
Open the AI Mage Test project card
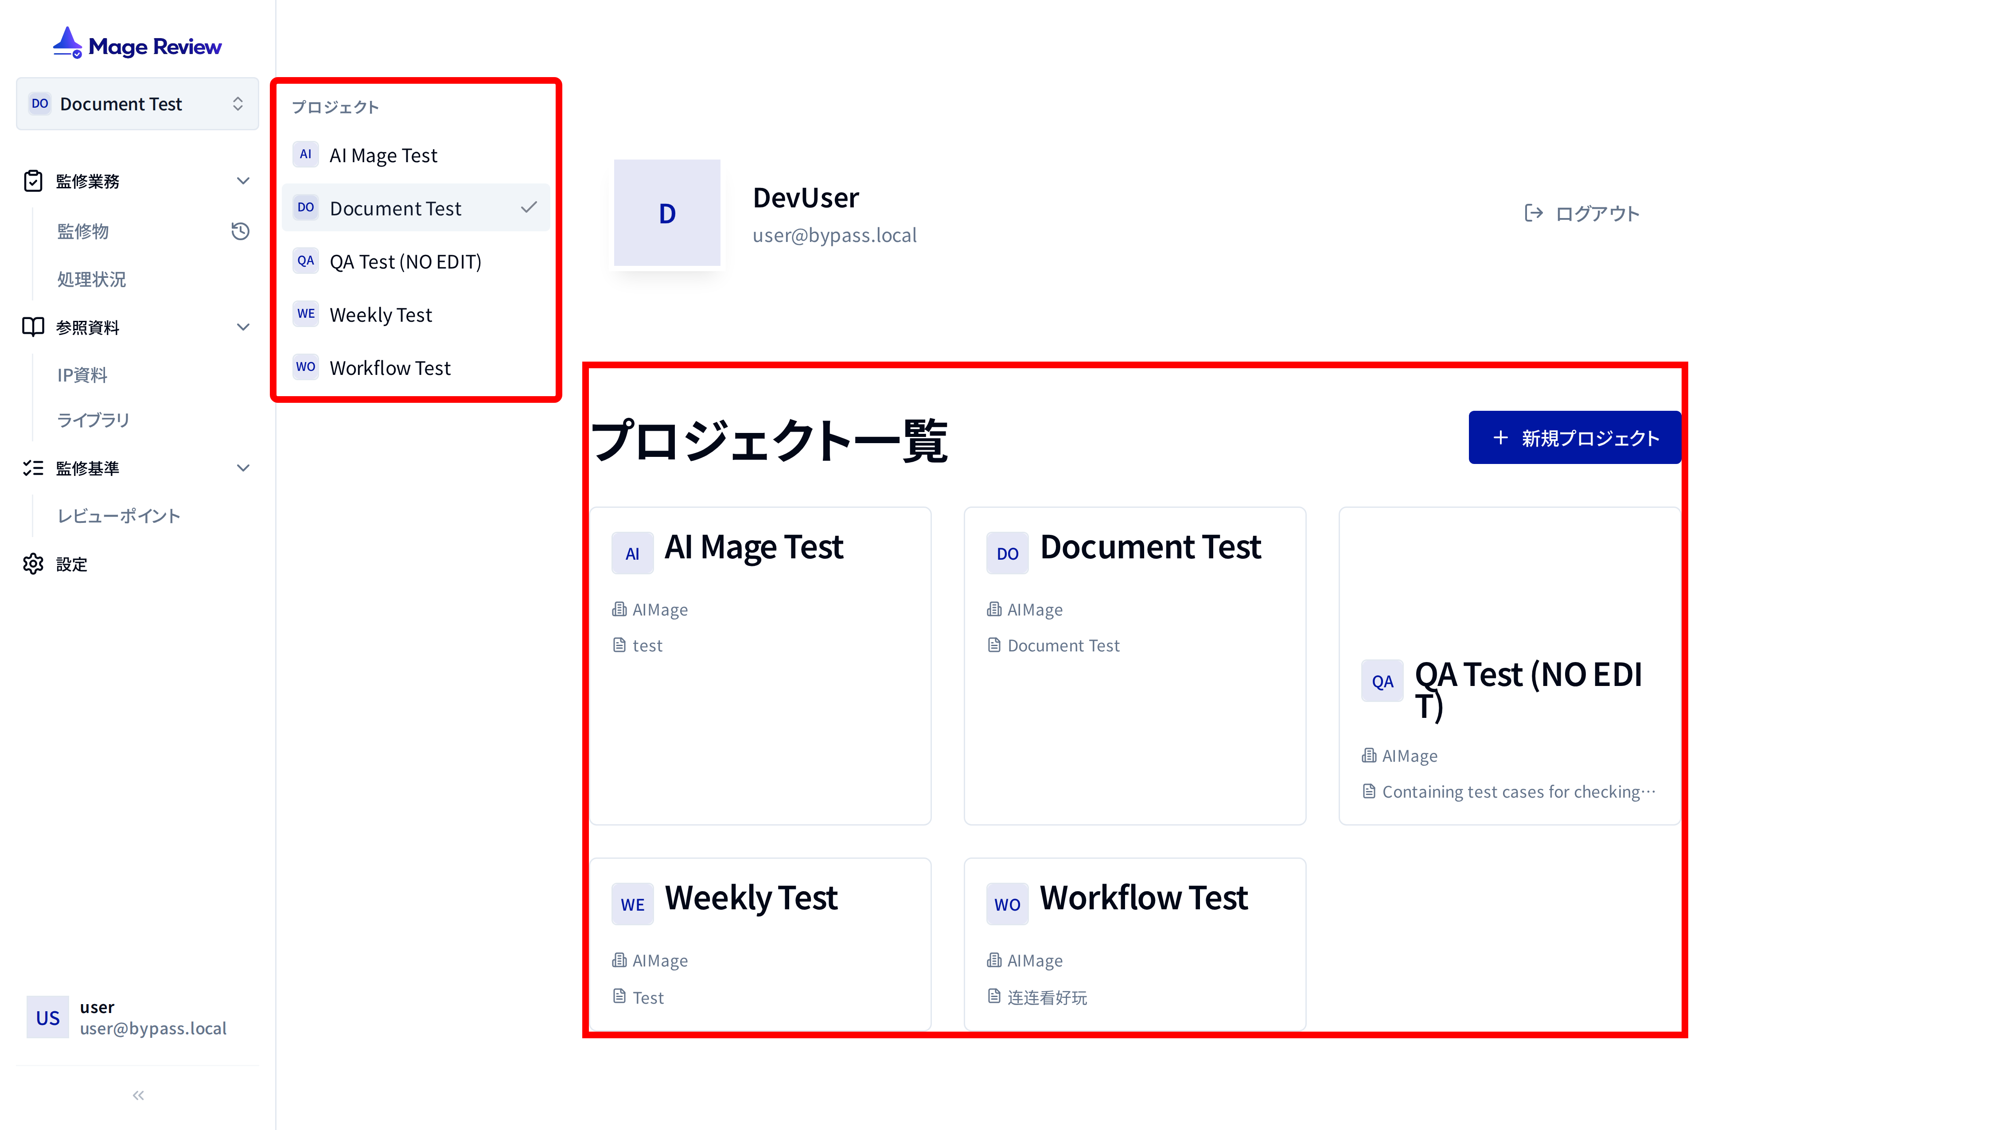pos(760,666)
